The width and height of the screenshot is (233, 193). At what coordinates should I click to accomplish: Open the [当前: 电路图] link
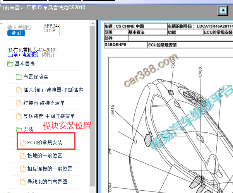(x=23, y=55)
